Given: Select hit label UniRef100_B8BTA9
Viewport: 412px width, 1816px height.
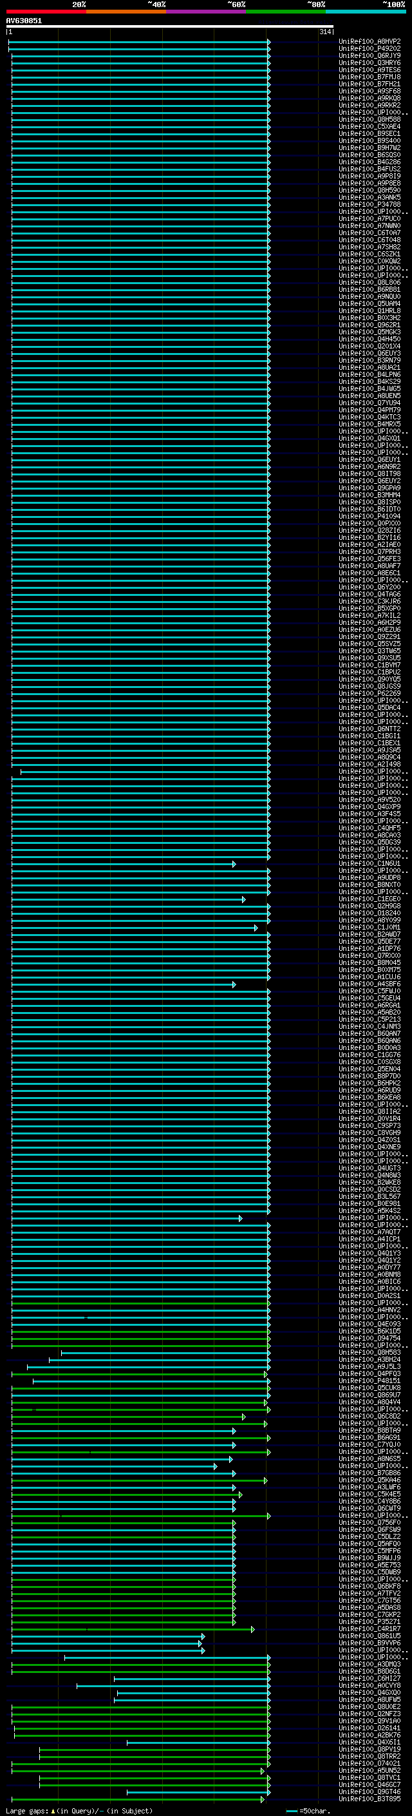Looking at the screenshot, I should [370, 1430].
